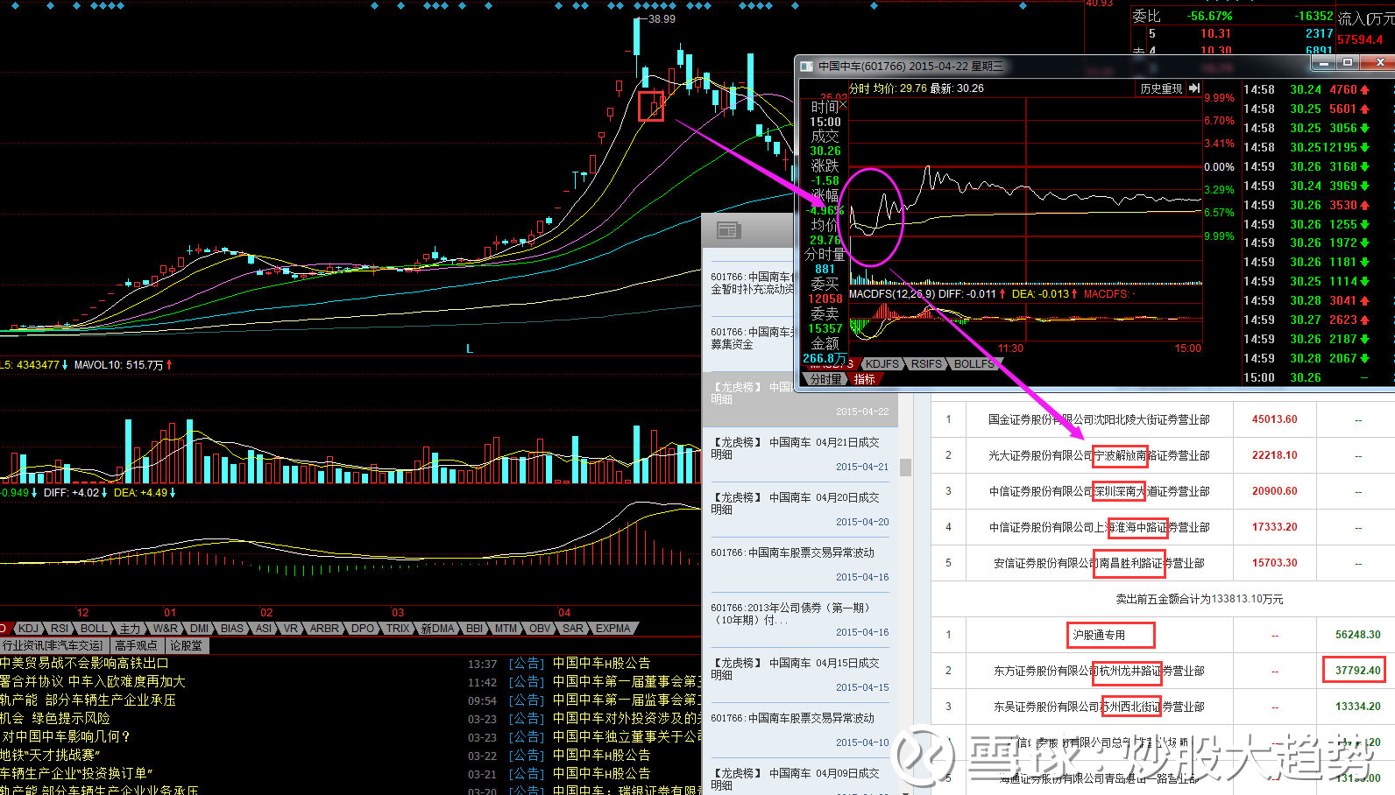1395x795 pixels.
Task: Select the BOLL indicator tab
Action: pos(94,629)
